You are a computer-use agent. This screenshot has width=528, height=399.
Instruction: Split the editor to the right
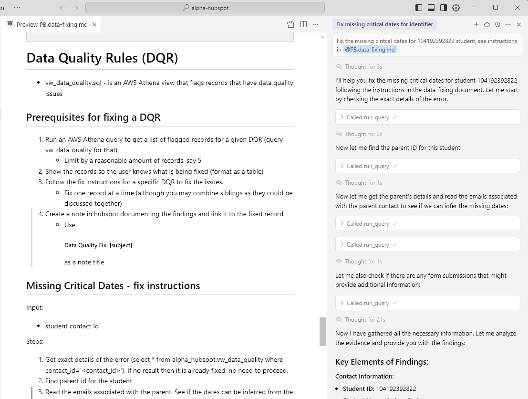(x=303, y=24)
